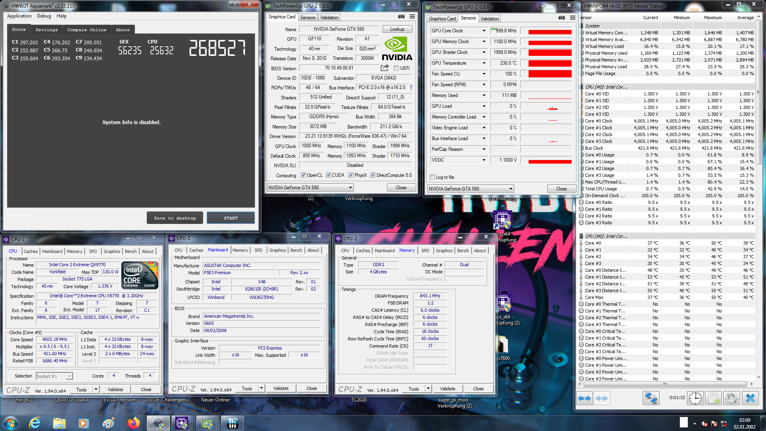This screenshot has width=766, height=431.
Task: Toggle the PhysX checkbox
Action: point(351,175)
